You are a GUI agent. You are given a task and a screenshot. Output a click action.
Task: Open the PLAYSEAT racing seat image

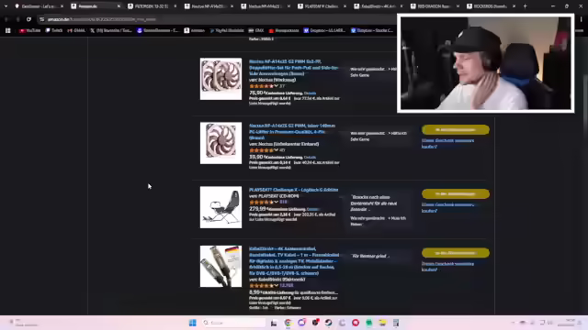[x=220, y=207]
